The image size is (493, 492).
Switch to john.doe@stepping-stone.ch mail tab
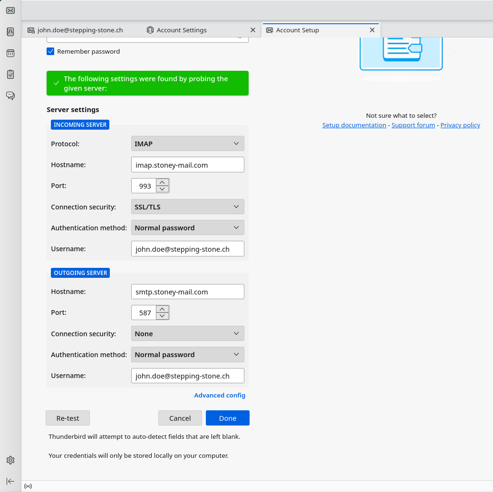tap(80, 30)
